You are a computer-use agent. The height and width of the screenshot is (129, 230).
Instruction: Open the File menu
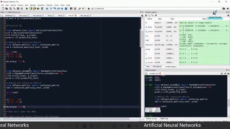coord(3,5)
